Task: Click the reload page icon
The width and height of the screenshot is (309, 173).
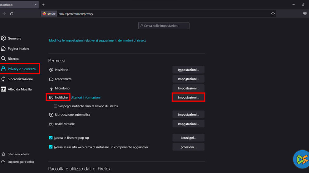Action: 12,14
